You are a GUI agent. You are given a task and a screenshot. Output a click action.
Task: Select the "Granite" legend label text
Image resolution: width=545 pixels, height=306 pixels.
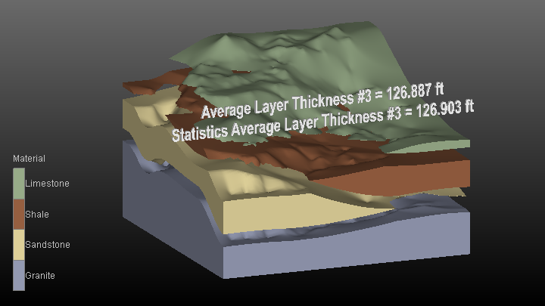click(x=40, y=276)
